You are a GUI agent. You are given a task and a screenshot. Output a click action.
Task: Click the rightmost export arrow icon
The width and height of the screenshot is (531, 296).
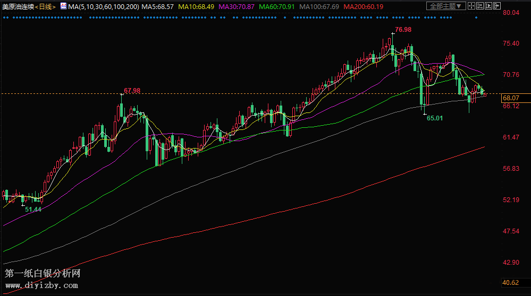(496, 6)
